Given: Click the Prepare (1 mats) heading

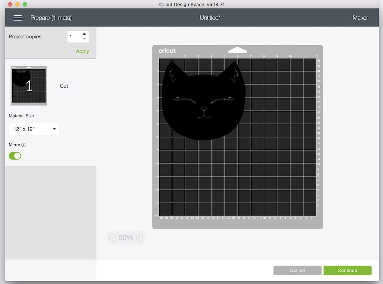Looking at the screenshot, I should [x=51, y=18].
